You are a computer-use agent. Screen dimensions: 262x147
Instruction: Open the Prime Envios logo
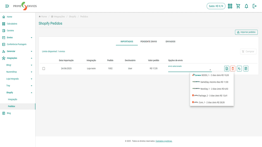[25, 6]
